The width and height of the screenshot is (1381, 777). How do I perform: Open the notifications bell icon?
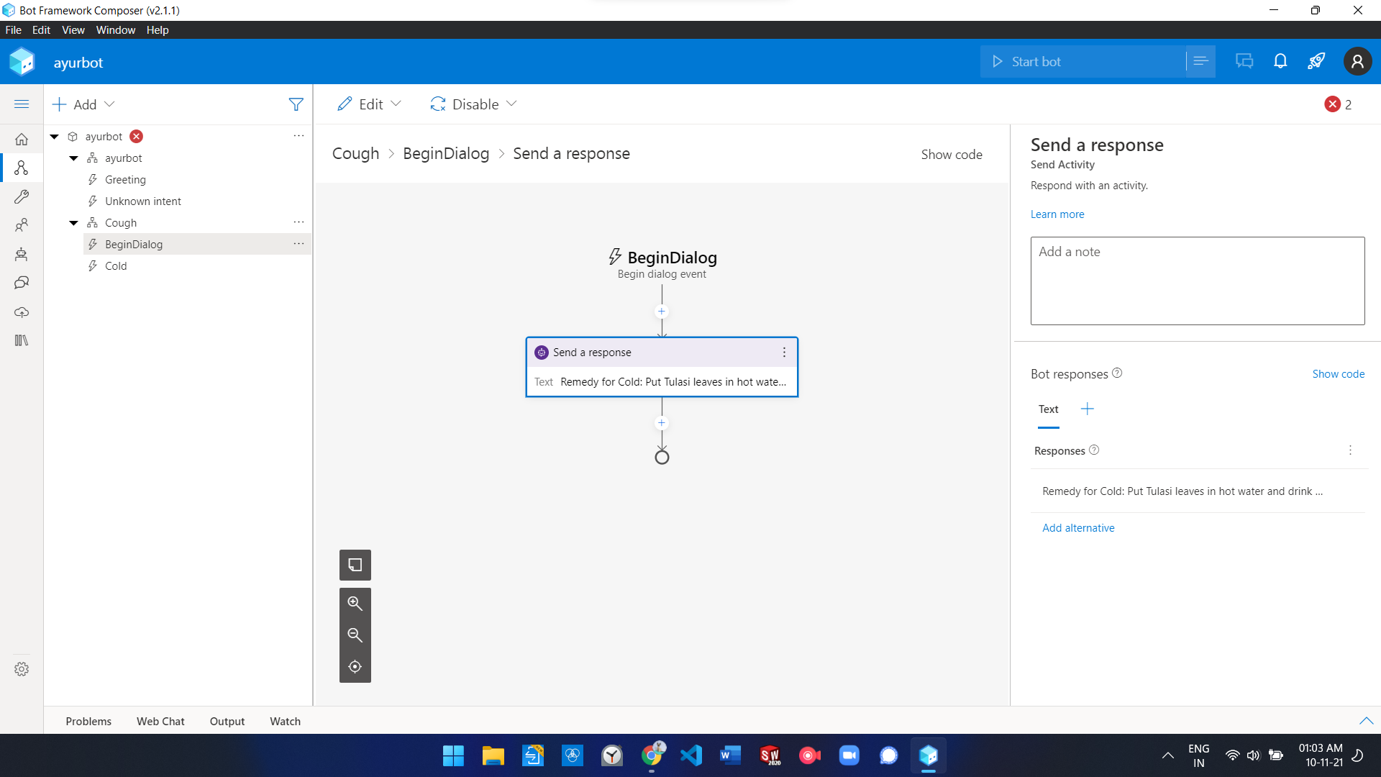1280,61
